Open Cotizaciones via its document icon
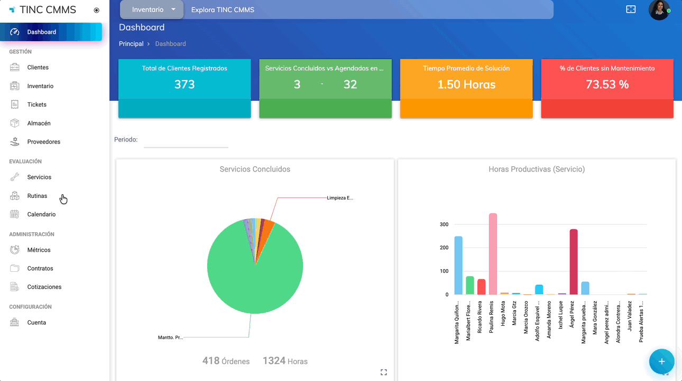This screenshot has width=682, height=381. pos(15,287)
